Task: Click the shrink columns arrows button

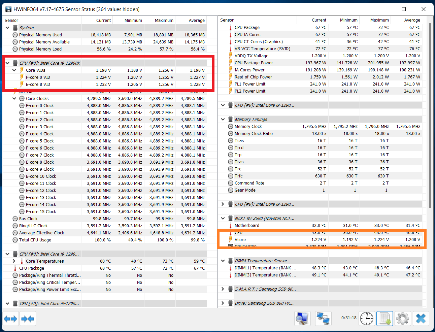Action: pos(28,319)
